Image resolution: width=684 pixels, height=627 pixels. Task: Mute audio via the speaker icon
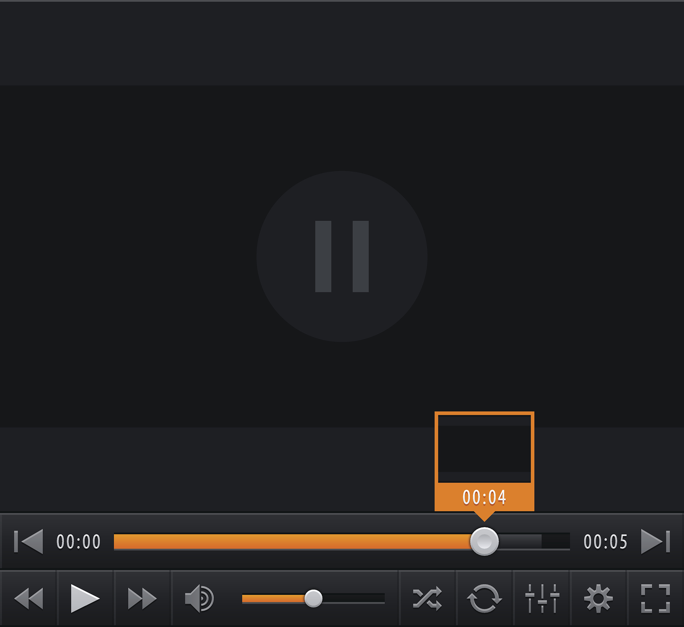(199, 599)
